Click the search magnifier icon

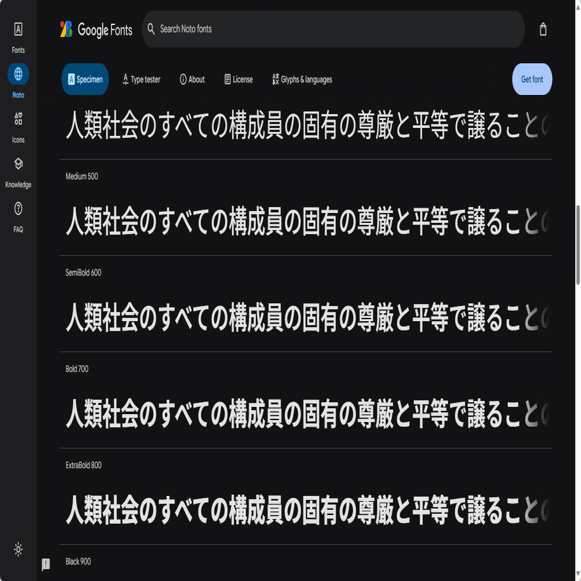tap(151, 29)
